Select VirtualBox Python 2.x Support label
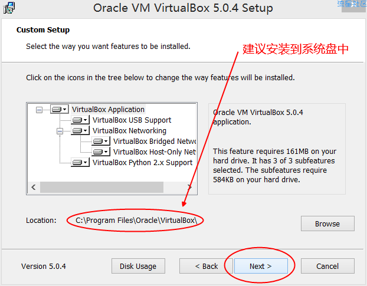 [142, 163]
